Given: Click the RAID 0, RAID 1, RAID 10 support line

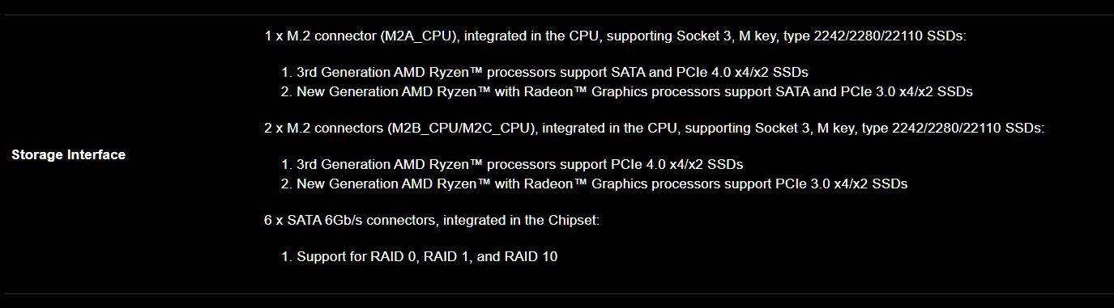Looking at the screenshot, I should pyautogui.click(x=420, y=257).
